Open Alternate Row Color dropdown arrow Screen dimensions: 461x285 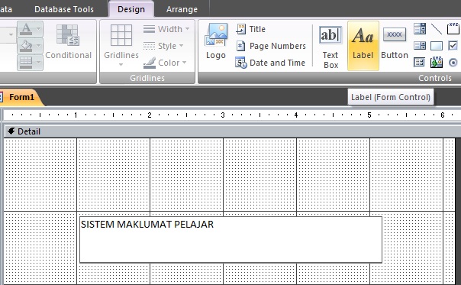click(x=38, y=63)
